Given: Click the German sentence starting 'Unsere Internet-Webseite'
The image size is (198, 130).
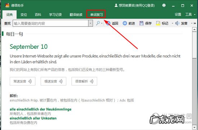Looking at the screenshot, I should [95, 59].
